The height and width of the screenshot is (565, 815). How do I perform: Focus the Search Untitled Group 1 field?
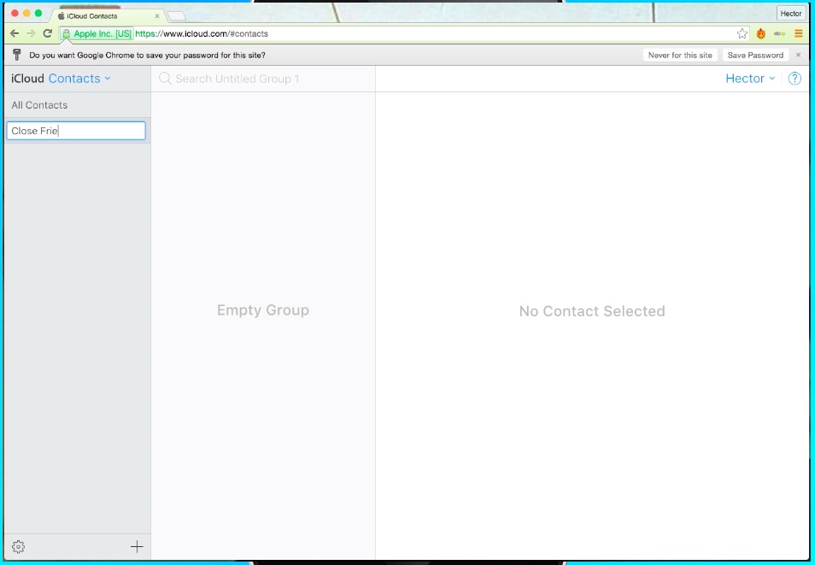tap(263, 79)
